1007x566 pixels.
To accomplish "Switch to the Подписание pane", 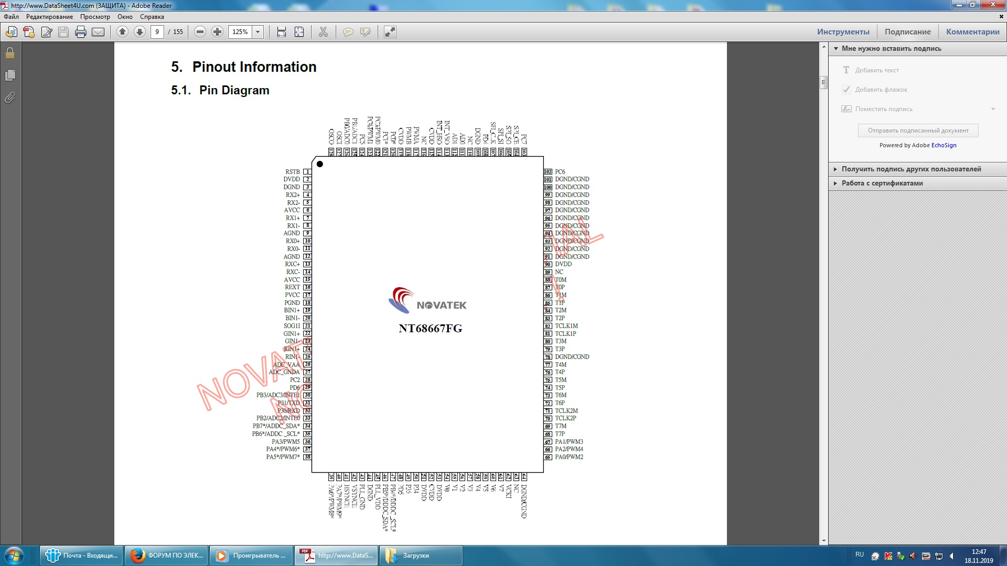I will click(908, 32).
